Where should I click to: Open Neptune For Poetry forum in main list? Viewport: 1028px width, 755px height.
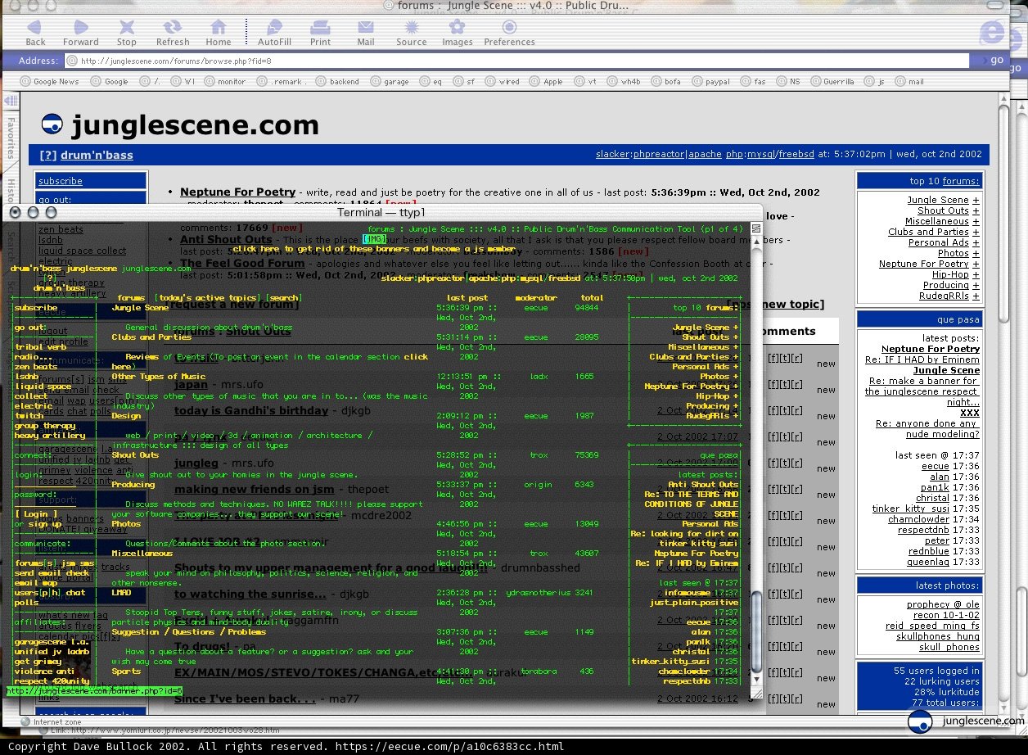(237, 192)
